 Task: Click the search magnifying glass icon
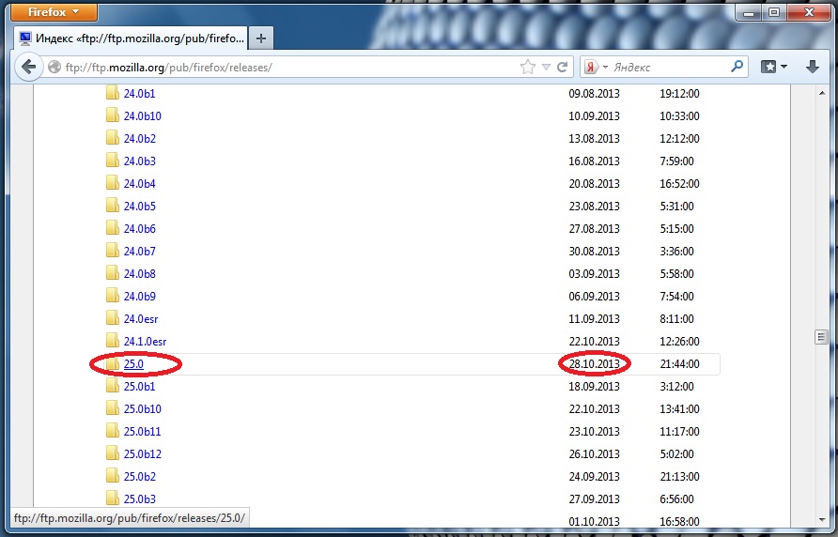[x=737, y=68]
